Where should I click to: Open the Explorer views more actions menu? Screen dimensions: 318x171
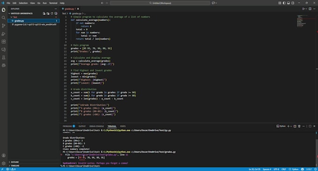click(56, 9)
